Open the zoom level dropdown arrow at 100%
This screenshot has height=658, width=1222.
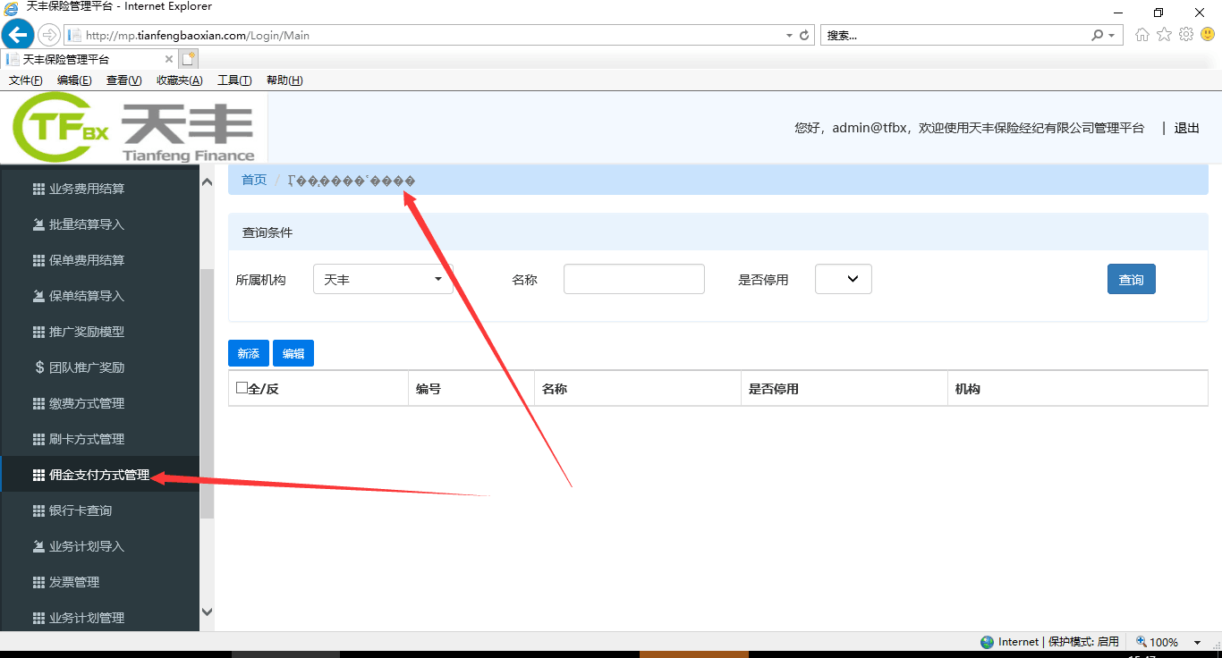tap(1197, 643)
